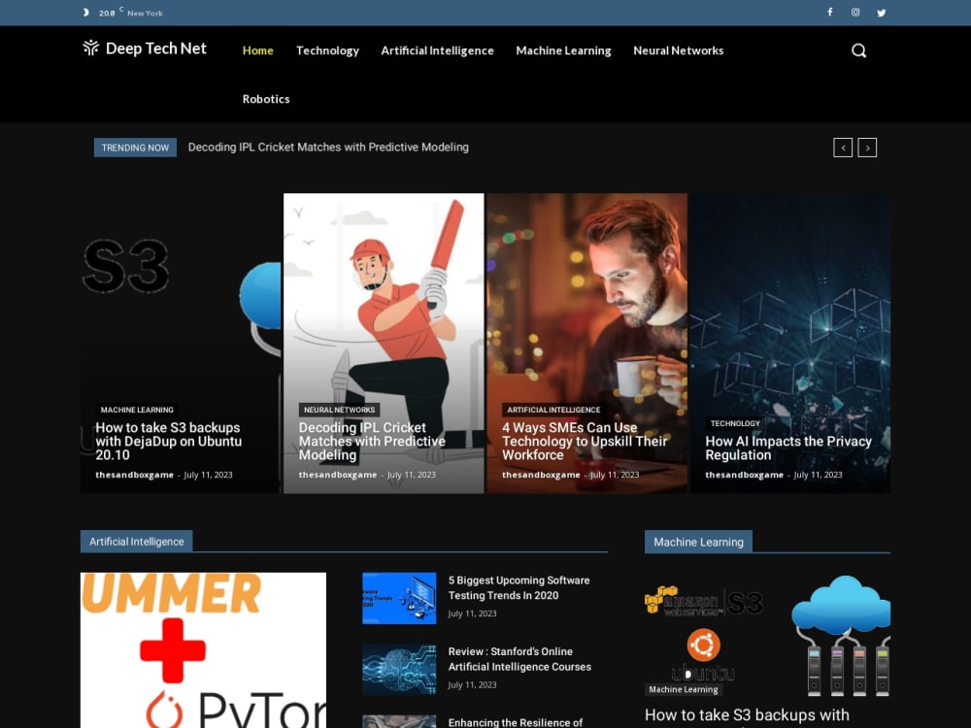The image size is (971, 728).
Task: Click the Trending Now label
Action: 135,148
